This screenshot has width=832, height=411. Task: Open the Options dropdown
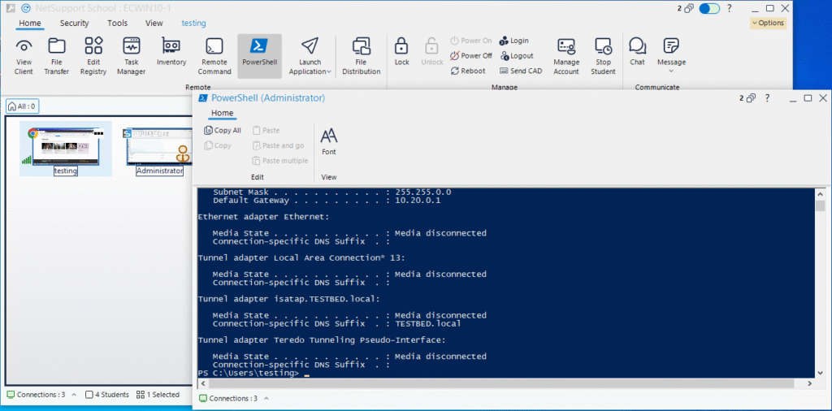(769, 23)
